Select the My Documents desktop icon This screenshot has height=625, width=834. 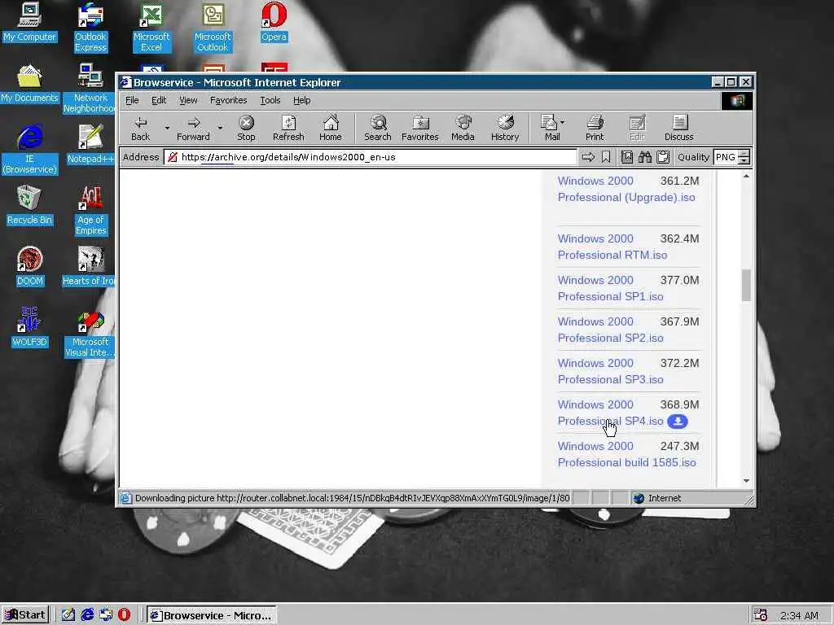click(29, 84)
